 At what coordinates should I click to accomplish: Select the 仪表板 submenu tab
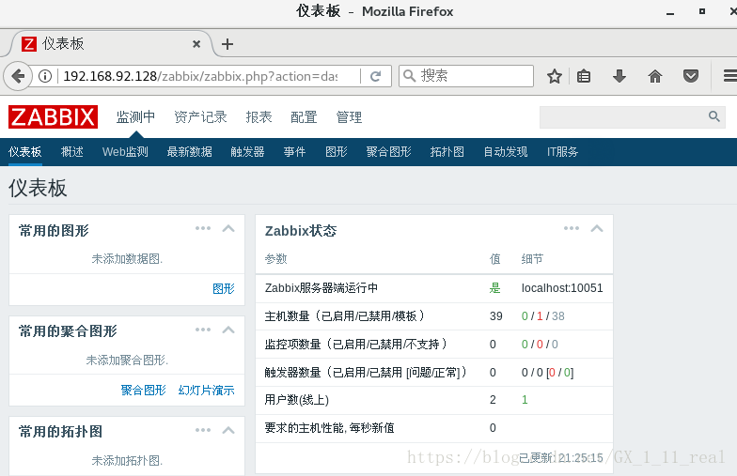point(24,152)
